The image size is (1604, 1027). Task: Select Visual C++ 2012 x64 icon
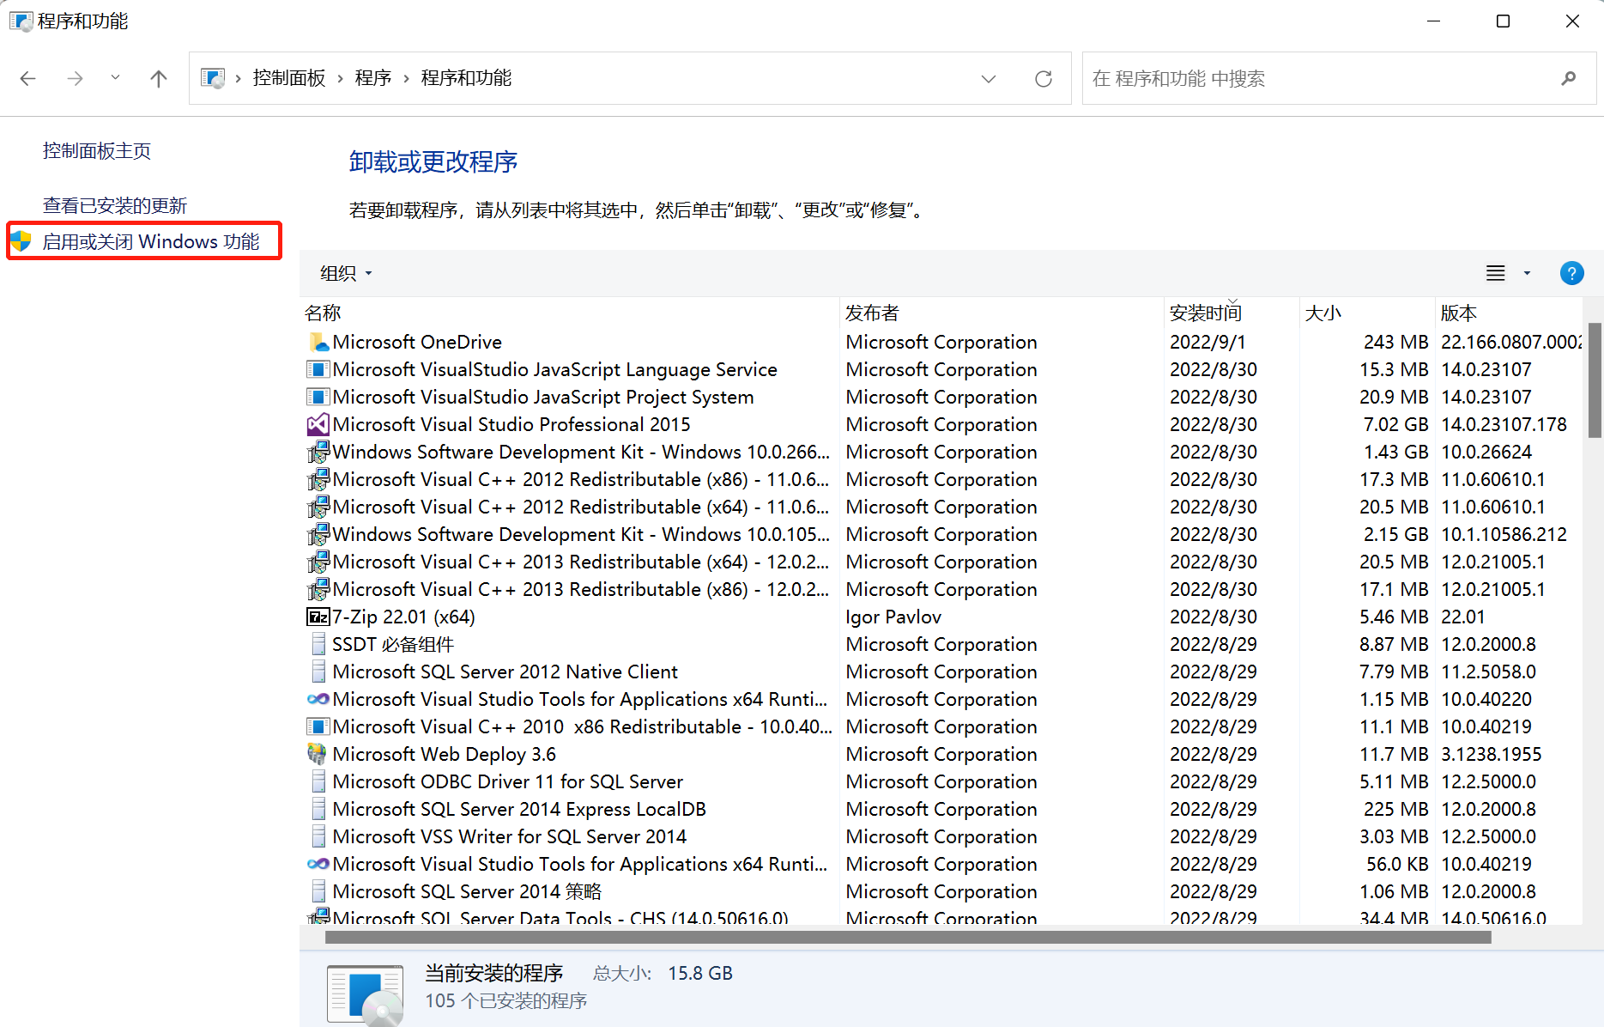[318, 507]
